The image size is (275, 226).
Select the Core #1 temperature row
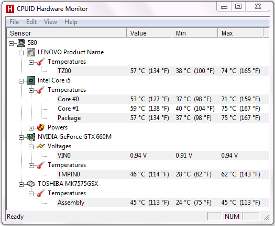click(162, 109)
